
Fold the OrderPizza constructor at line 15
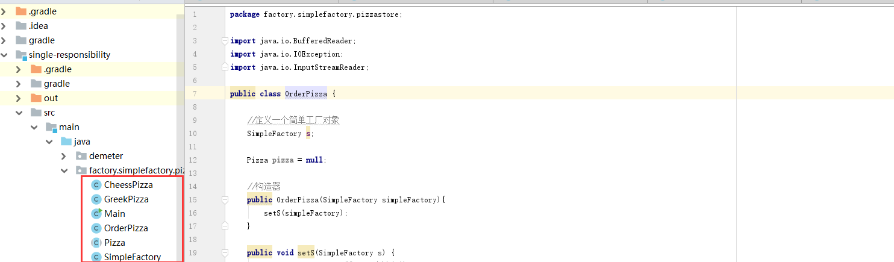point(225,199)
